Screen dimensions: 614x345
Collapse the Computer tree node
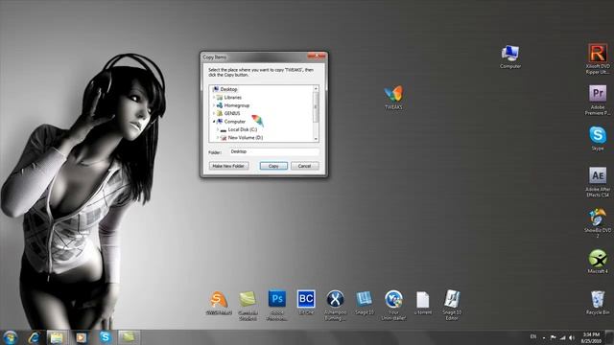click(214, 122)
